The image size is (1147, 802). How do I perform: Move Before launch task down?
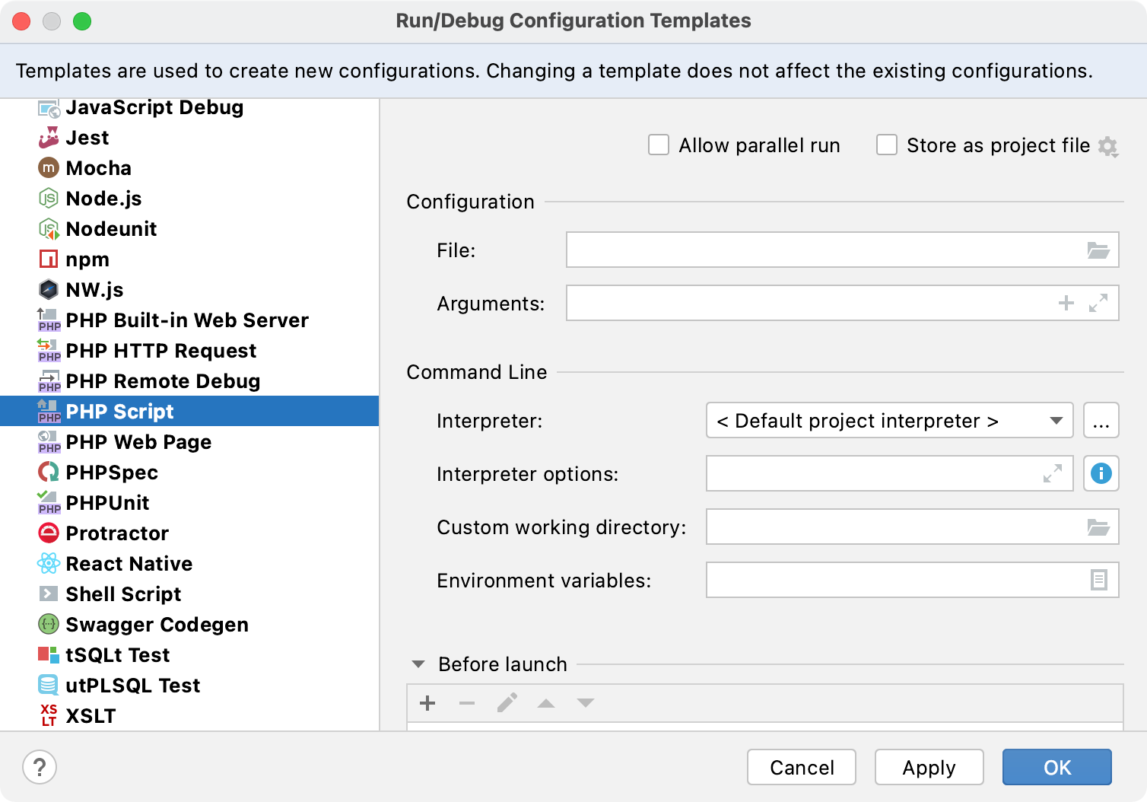[x=586, y=703]
